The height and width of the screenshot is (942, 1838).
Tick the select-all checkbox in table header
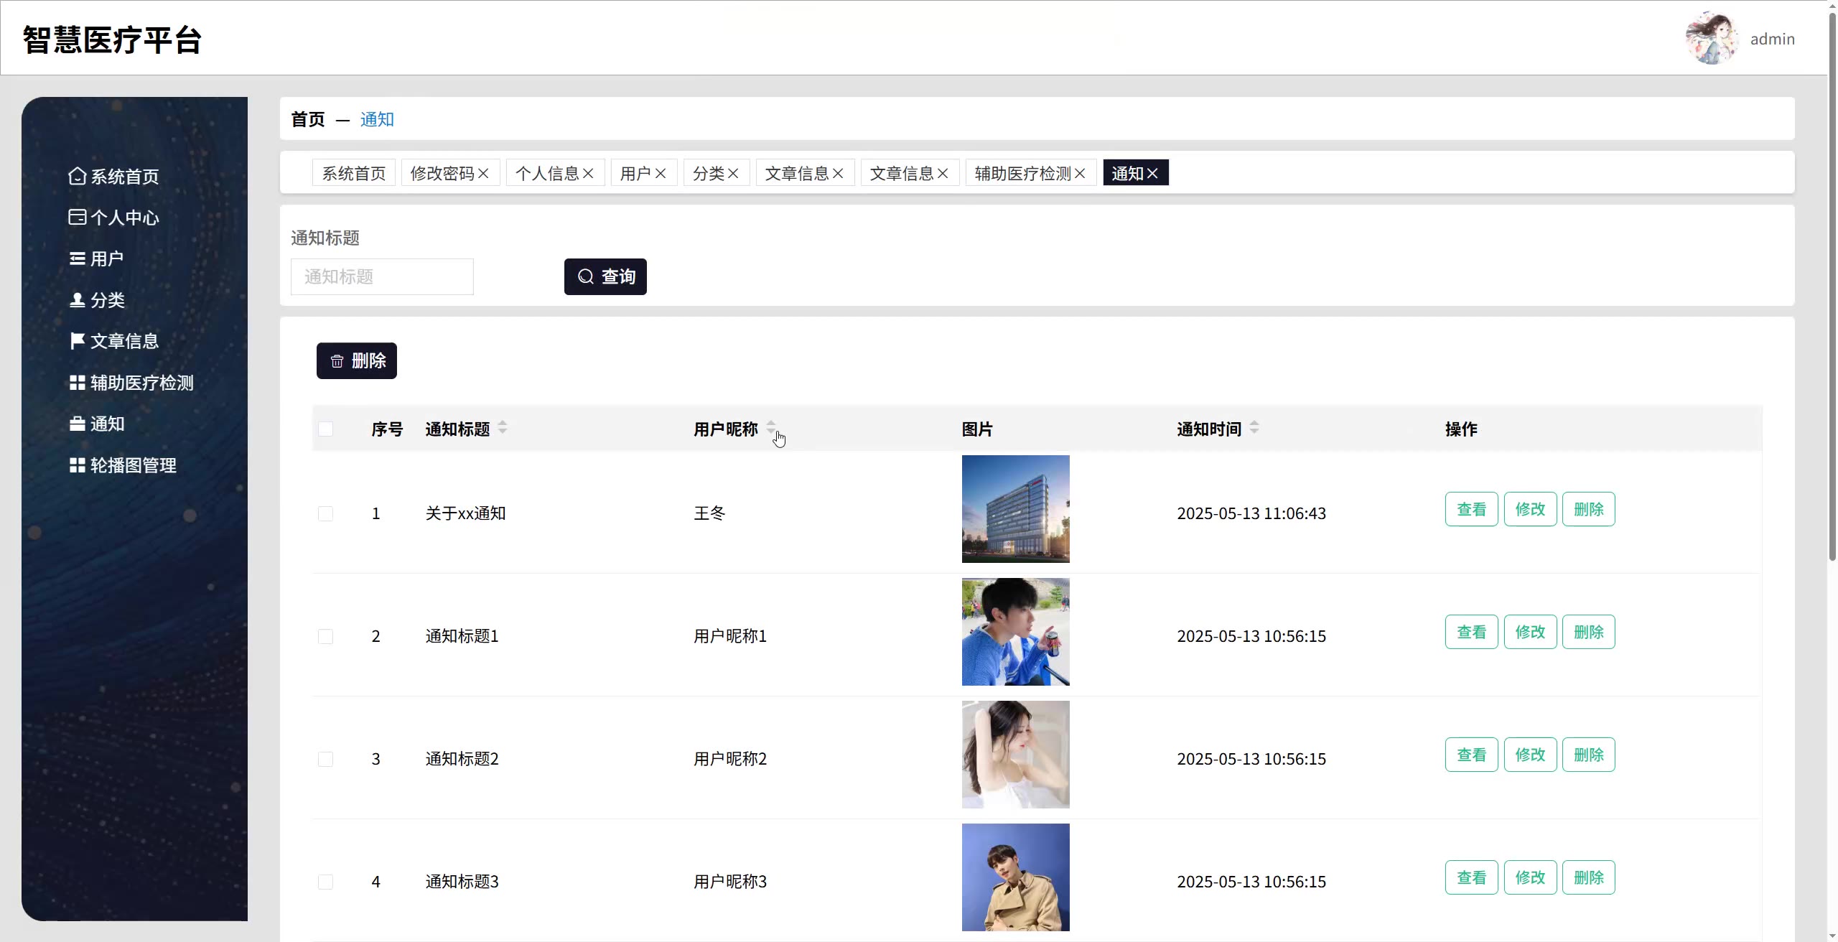325,429
